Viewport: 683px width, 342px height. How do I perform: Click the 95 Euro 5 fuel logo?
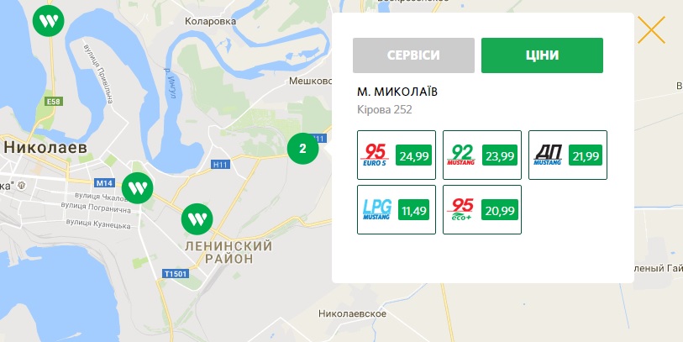click(375, 155)
